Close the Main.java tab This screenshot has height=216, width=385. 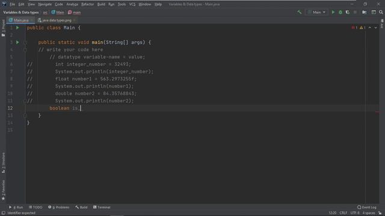(32, 20)
